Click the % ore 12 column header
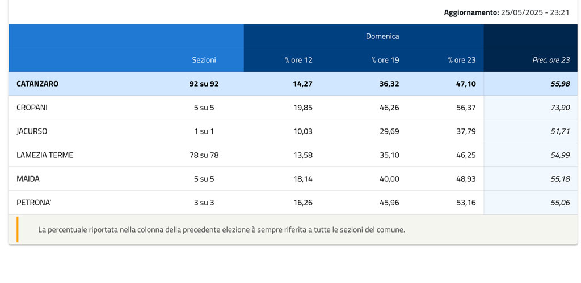 (x=298, y=60)
